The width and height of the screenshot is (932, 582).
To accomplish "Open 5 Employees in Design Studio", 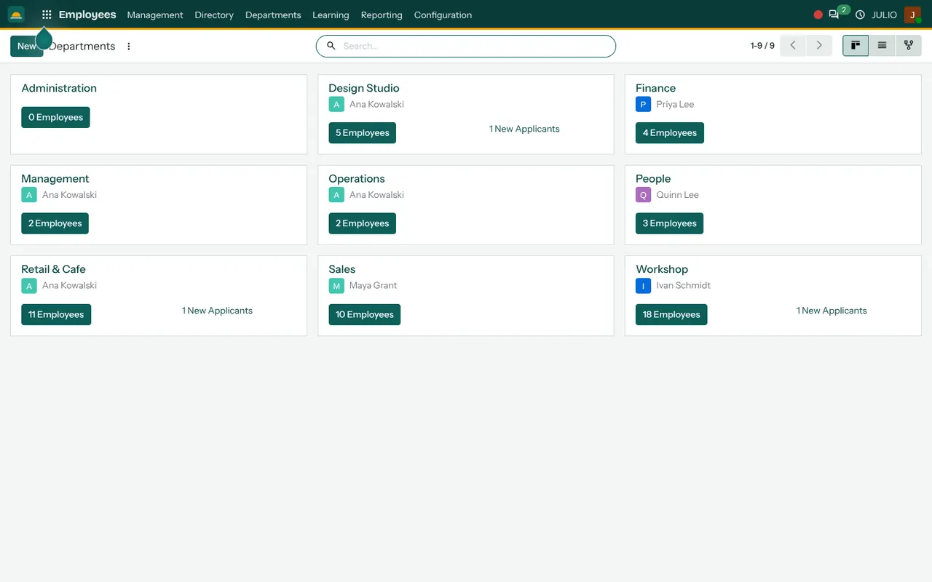I will click(363, 133).
